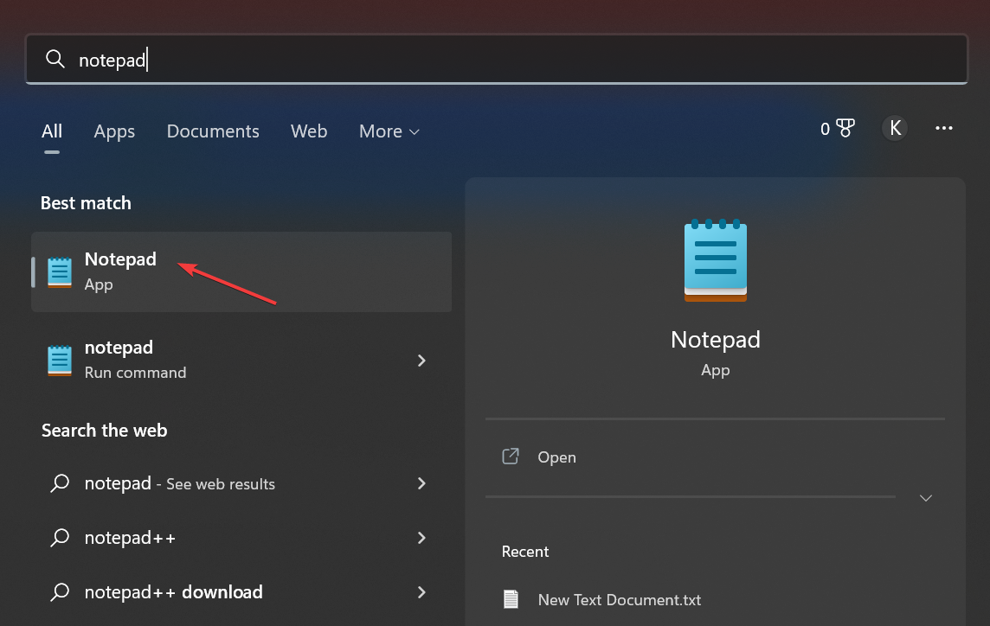The width and height of the screenshot is (990, 626).
Task: Open the notepad++ download suggestion
Action: pos(173,592)
